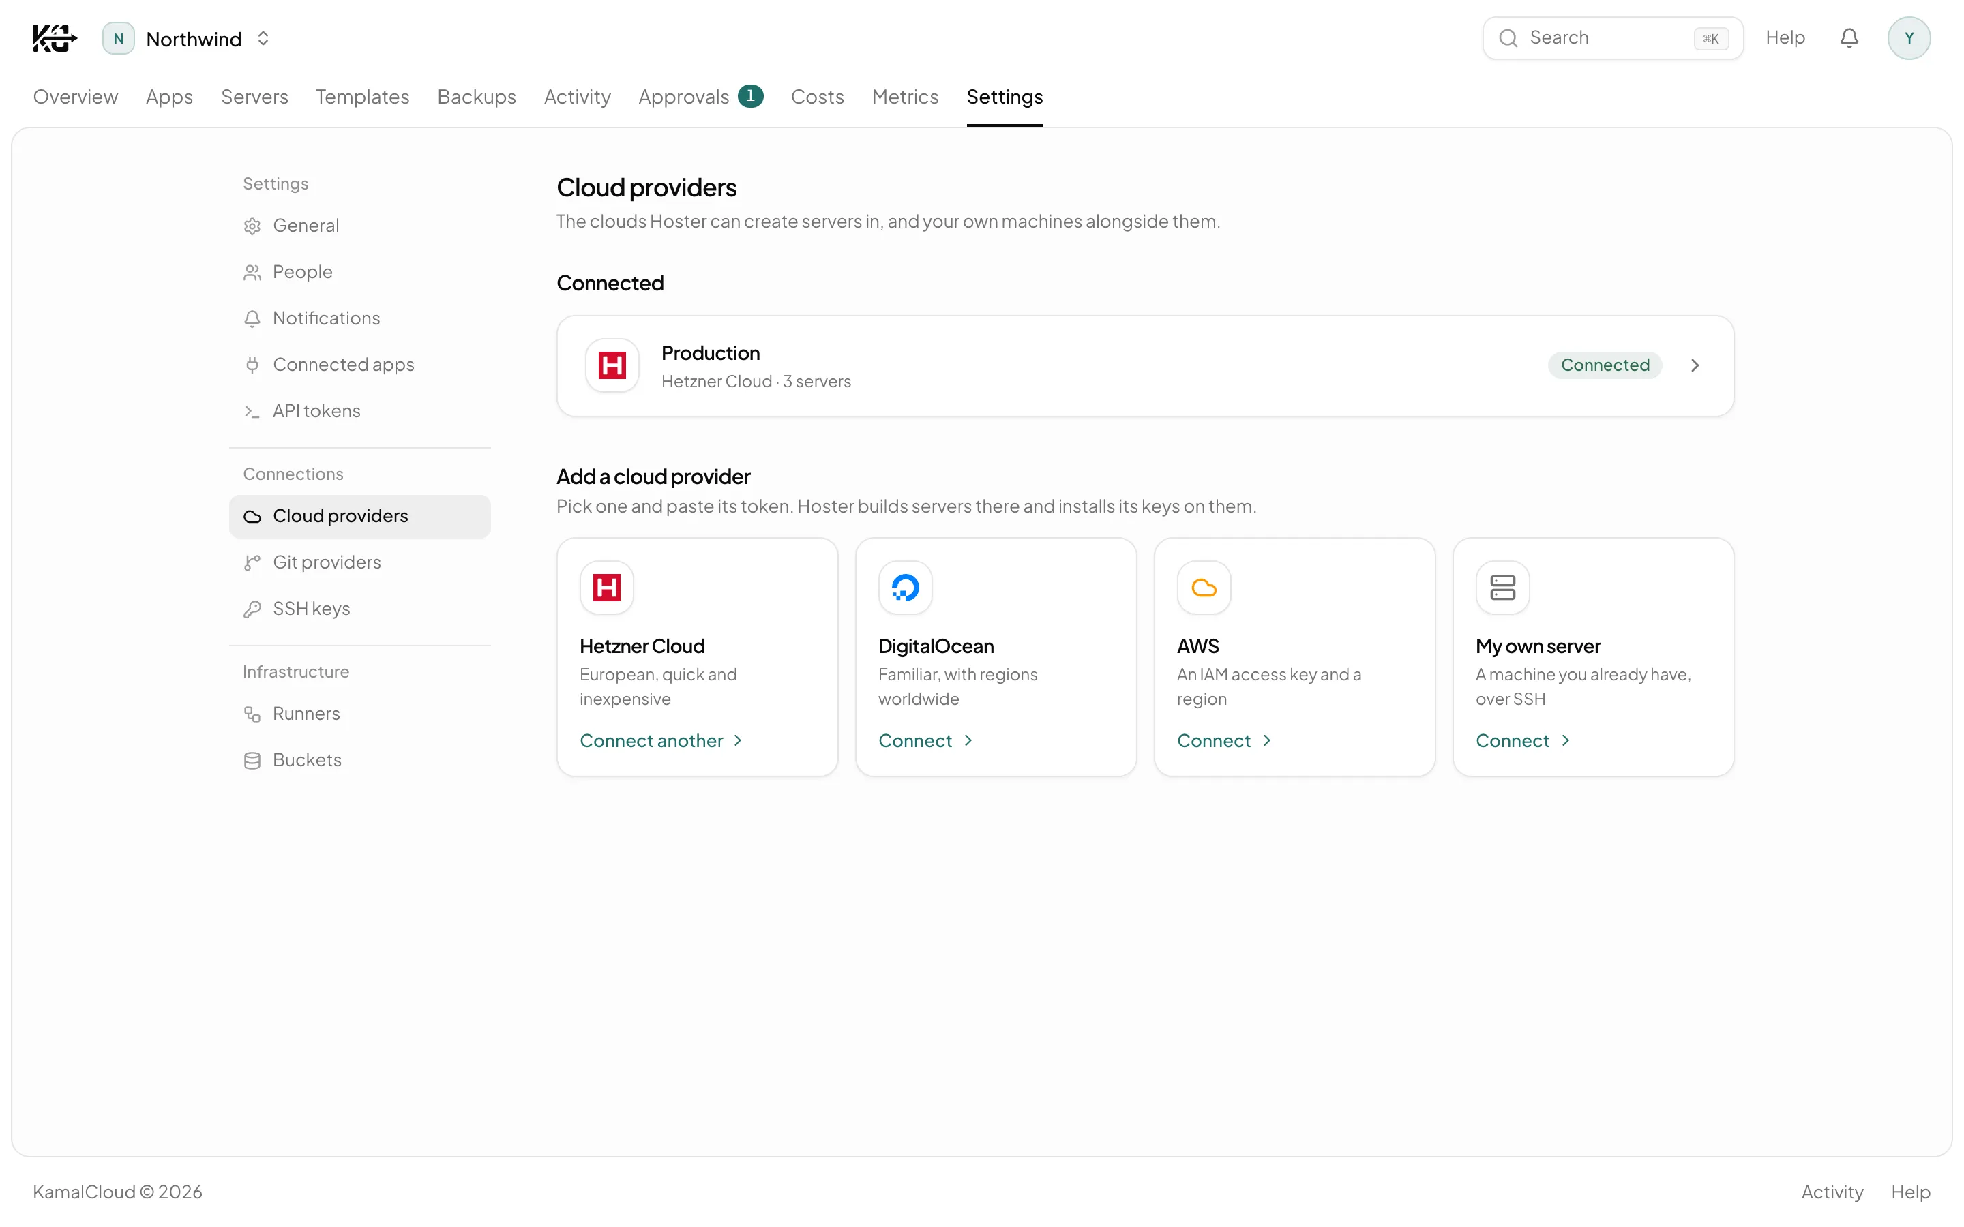This screenshot has height=1227, width=1964.
Task: Click the My own server icon
Action: [1502, 588]
